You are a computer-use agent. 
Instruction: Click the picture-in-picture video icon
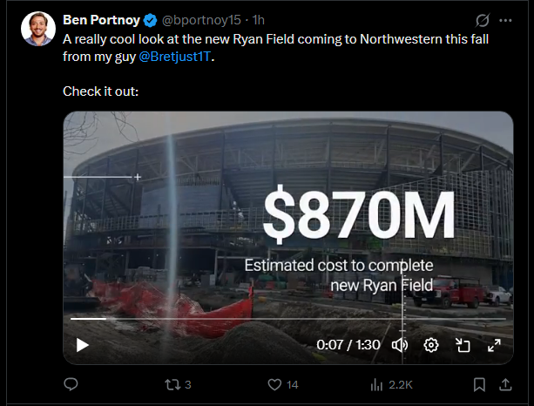point(463,344)
